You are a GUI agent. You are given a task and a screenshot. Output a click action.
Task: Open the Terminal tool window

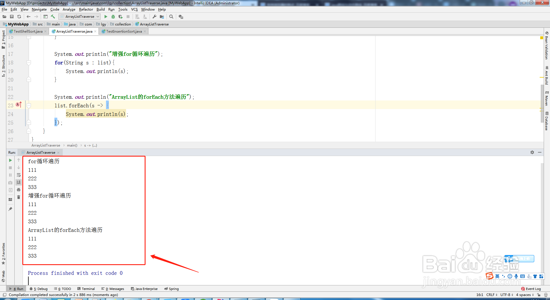click(86, 289)
